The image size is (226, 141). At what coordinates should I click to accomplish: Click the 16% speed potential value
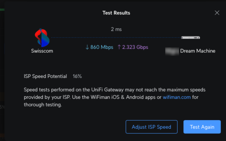77,76
